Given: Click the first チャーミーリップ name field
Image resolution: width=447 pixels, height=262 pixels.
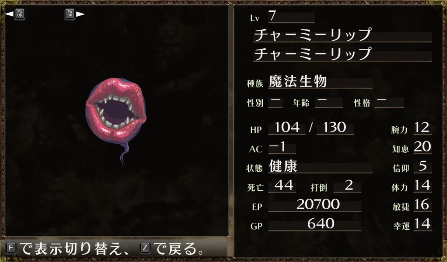Looking at the screenshot, I should coord(342,35).
